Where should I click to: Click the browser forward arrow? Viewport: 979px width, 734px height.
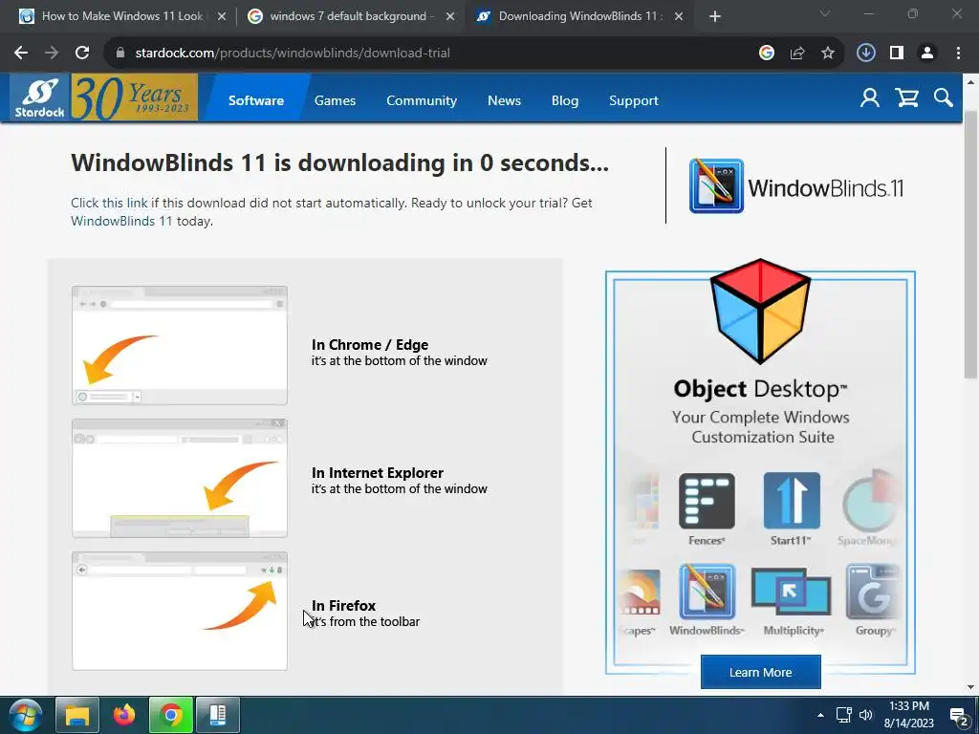click(52, 54)
